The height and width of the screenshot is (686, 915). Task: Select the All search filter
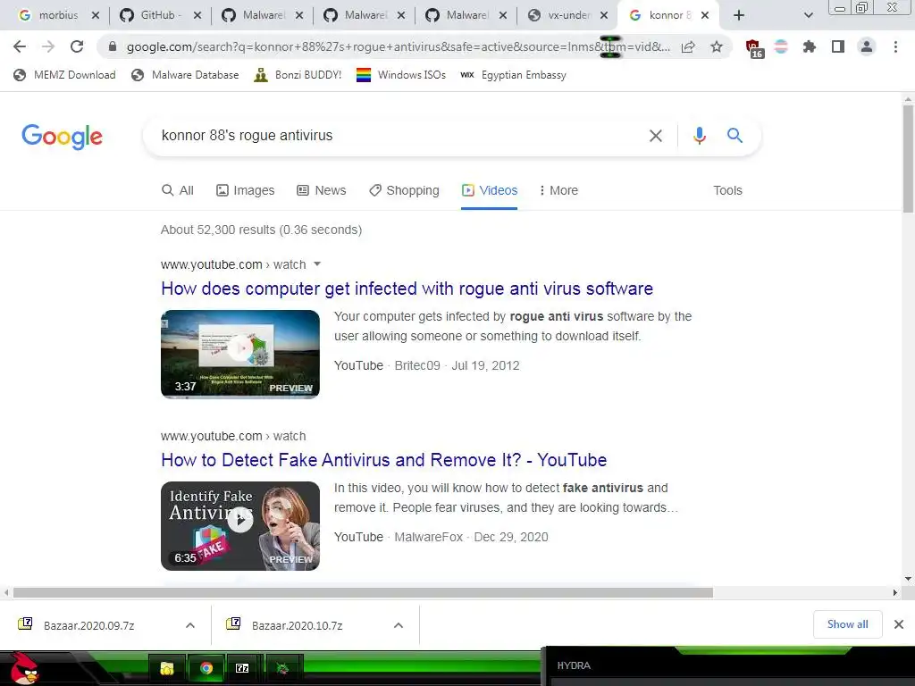pyautogui.click(x=178, y=191)
